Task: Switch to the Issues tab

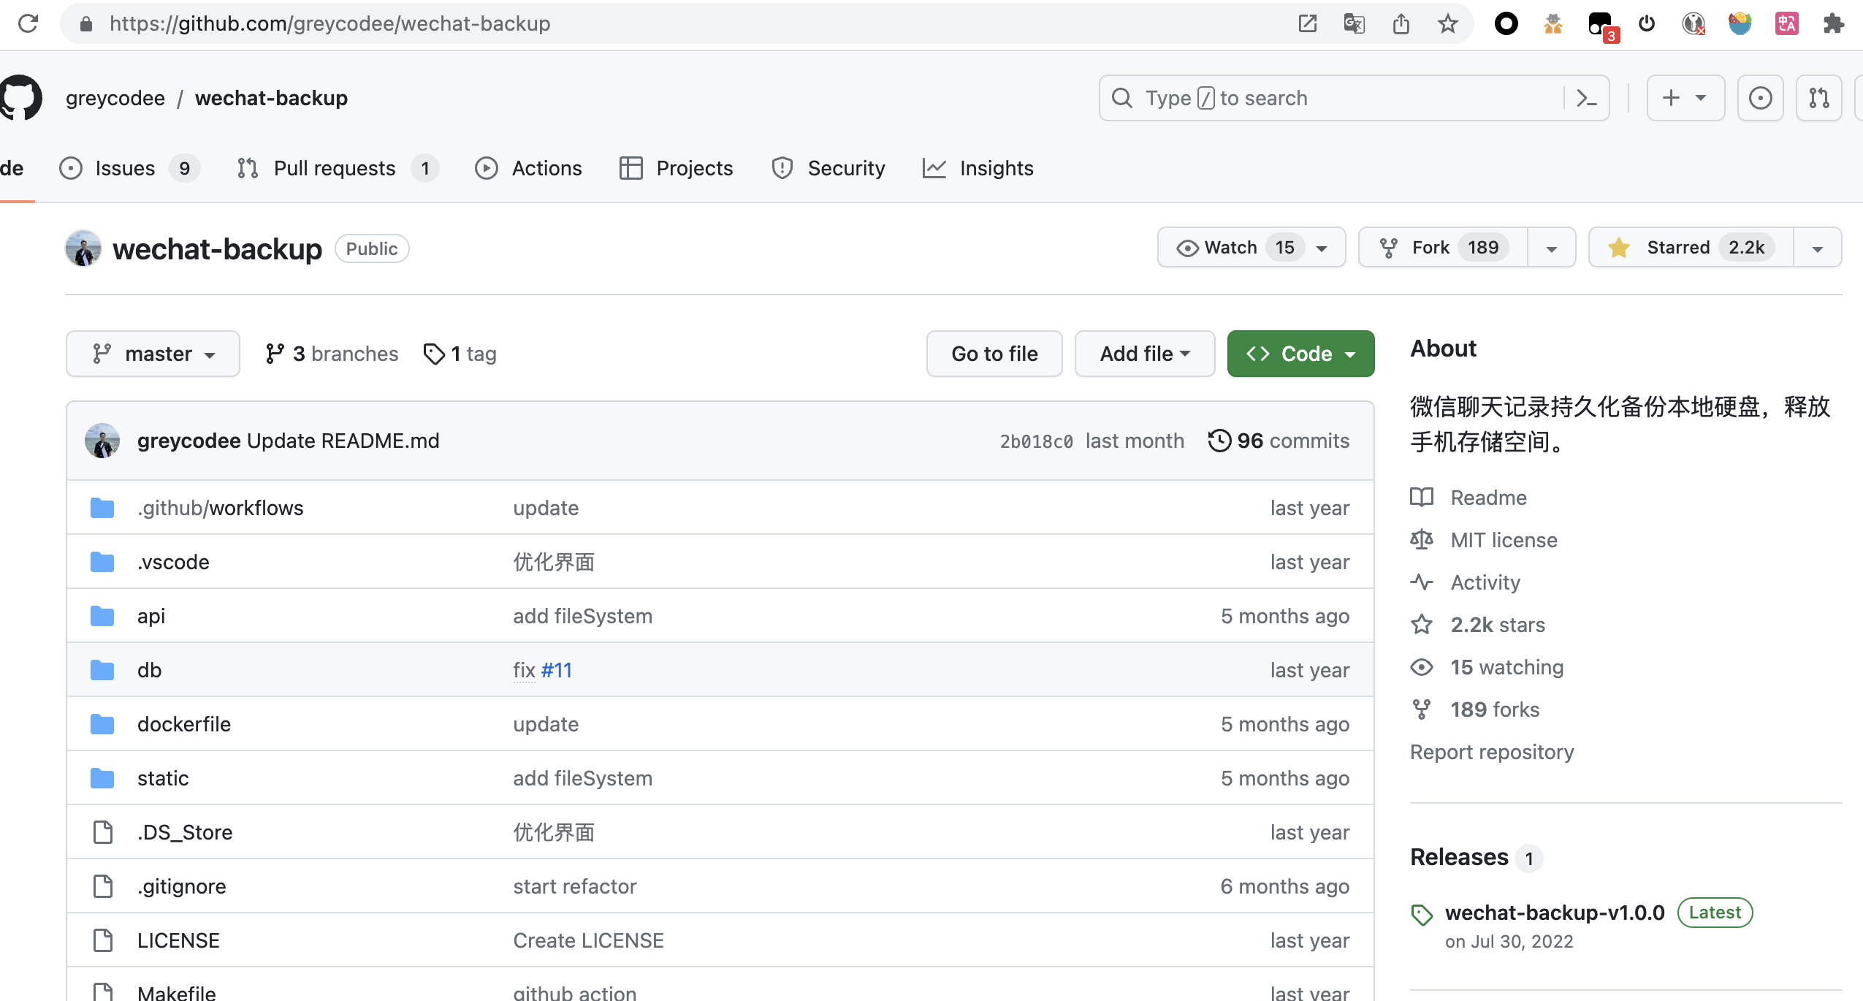Action: tap(126, 168)
